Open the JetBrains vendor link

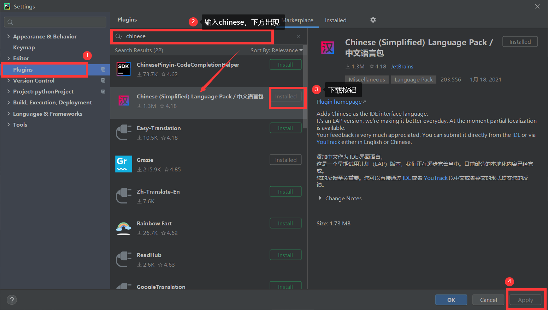[402, 66]
